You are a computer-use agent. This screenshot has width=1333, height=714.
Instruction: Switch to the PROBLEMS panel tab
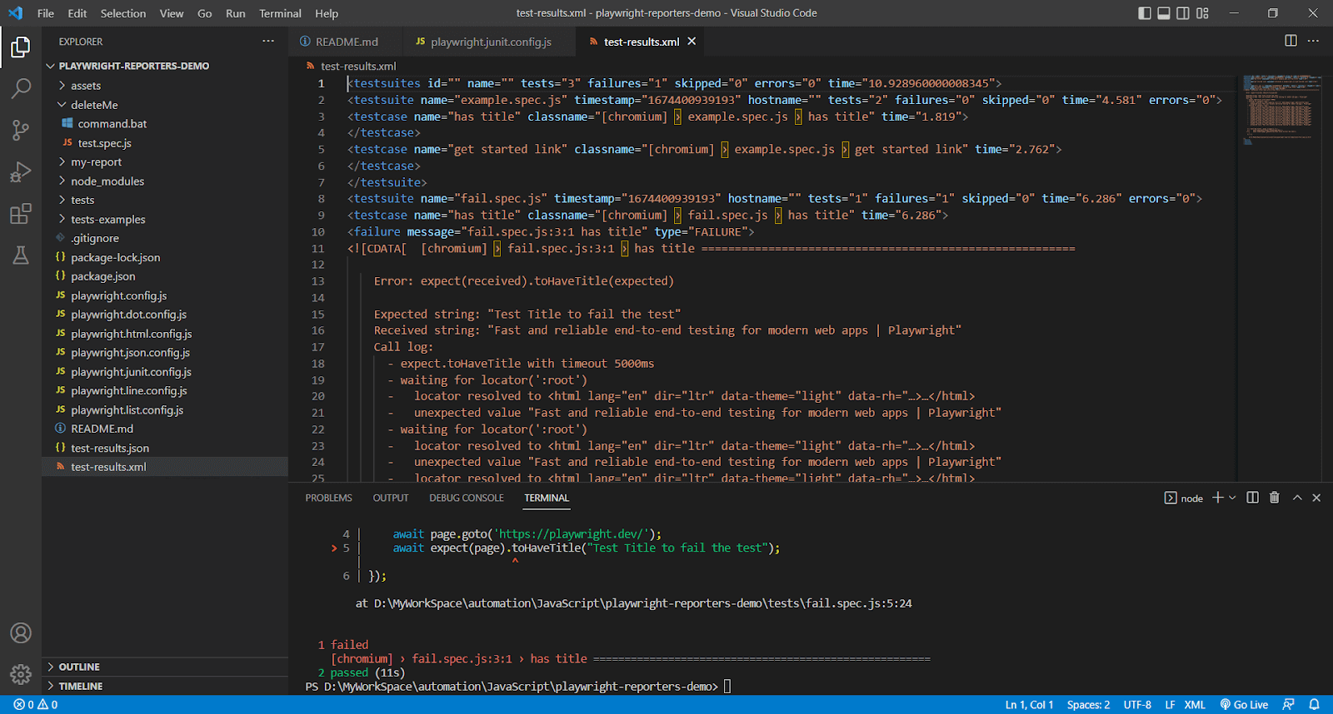(328, 498)
